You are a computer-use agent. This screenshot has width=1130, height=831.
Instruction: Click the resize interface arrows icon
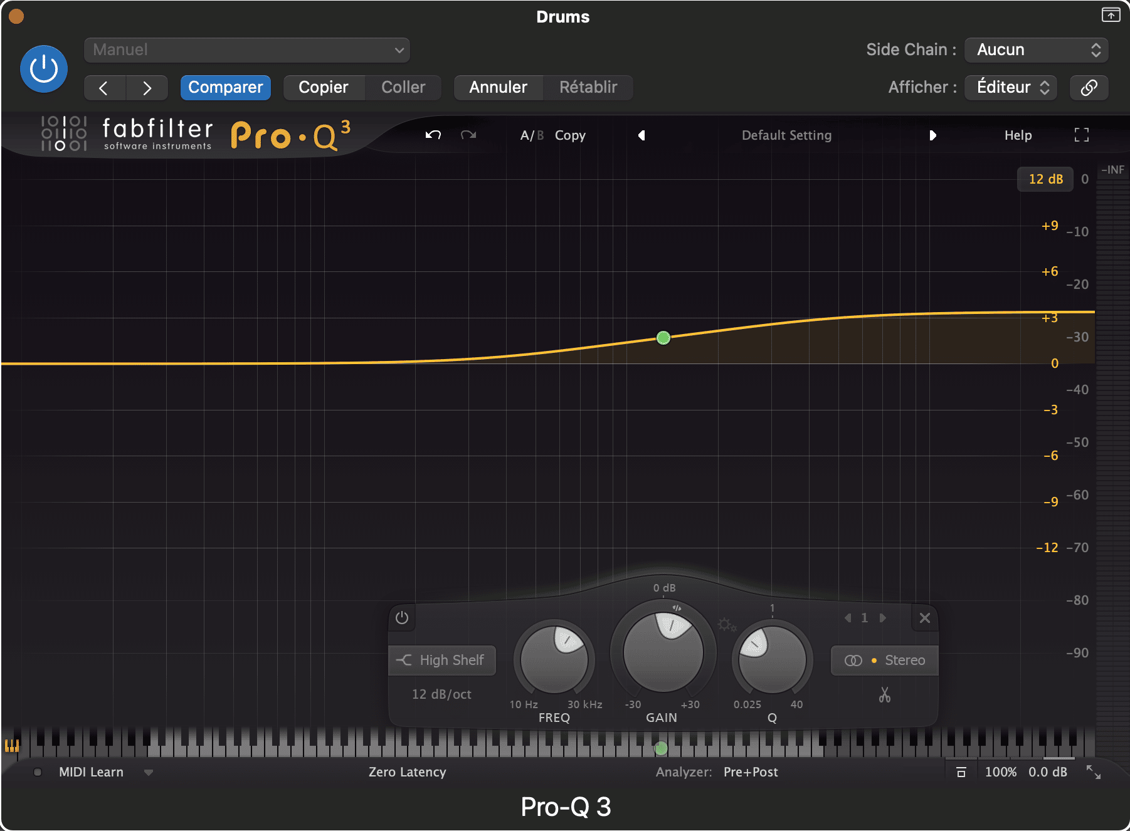coord(1094,772)
